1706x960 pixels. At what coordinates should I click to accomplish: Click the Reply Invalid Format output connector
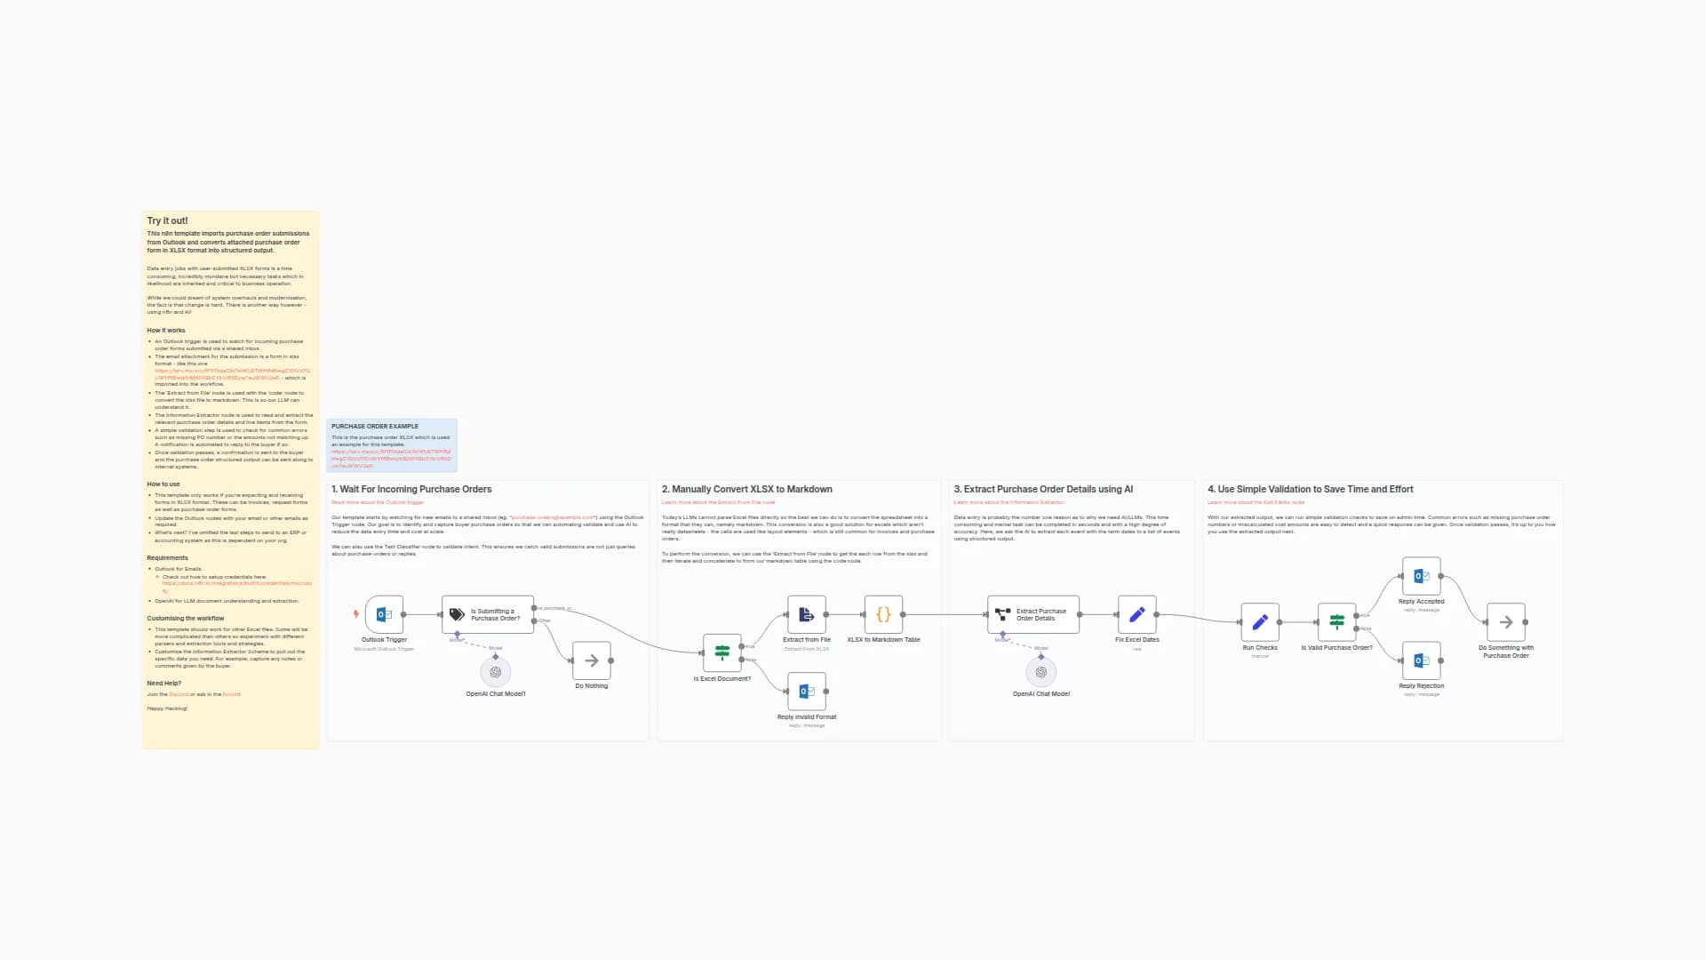(826, 692)
